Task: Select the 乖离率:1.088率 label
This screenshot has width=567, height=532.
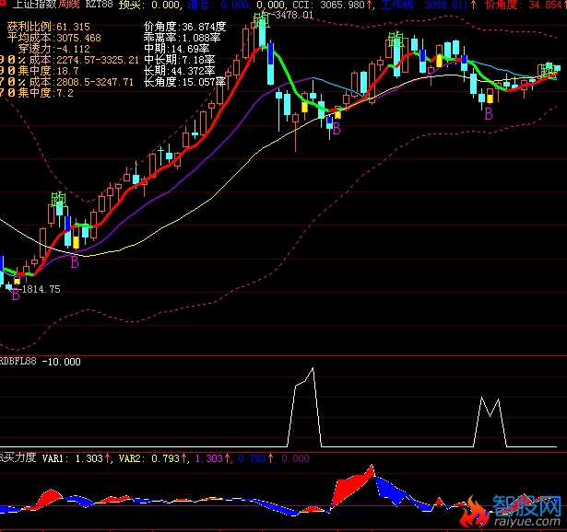Action: coord(182,38)
